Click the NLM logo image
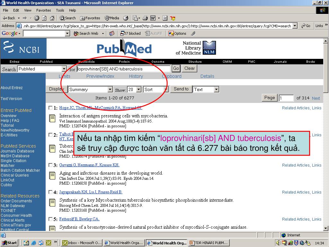The image size is (329, 247). pyautogui.click(x=209, y=48)
